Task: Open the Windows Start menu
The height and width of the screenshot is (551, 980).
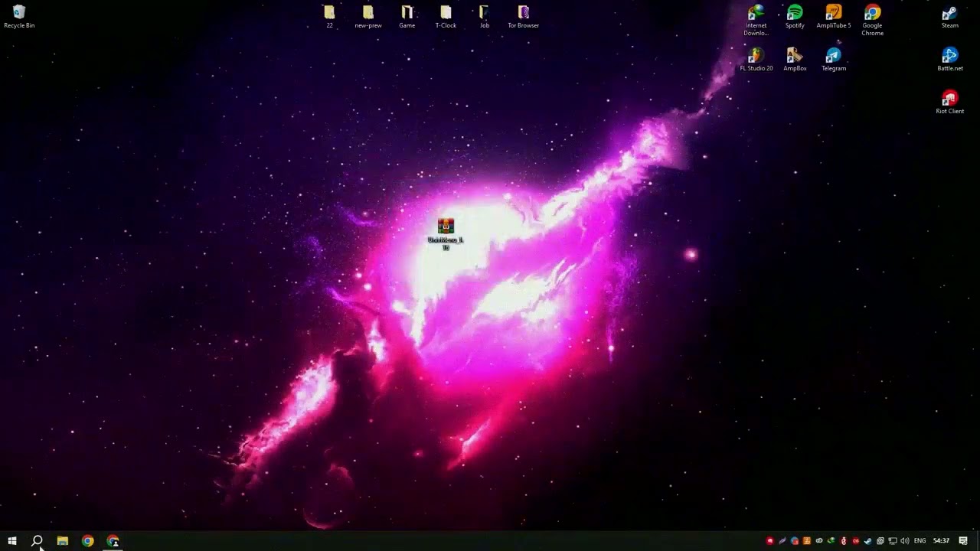Action: pyautogui.click(x=12, y=541)
